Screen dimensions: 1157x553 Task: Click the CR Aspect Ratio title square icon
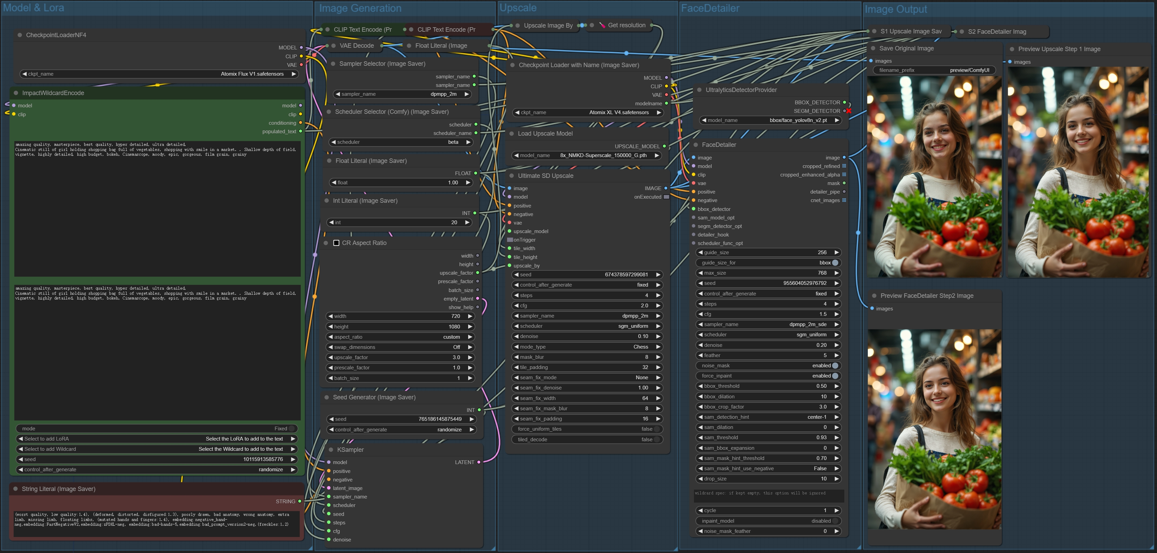pyautogui.click(x=336, y=243)
